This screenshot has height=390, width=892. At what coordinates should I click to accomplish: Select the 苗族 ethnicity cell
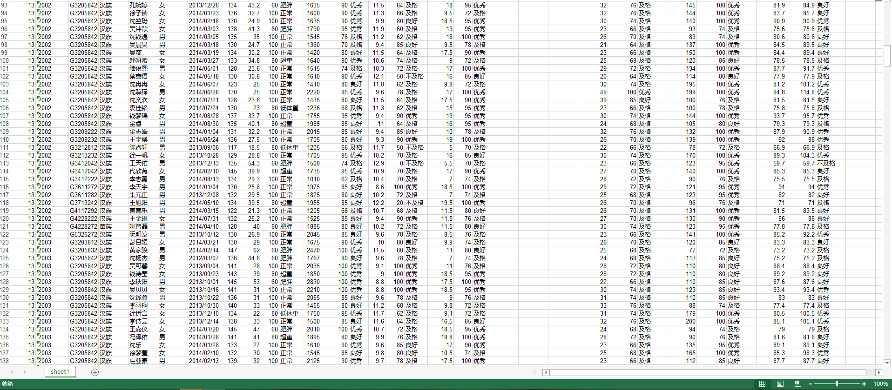click(x=113, y=226)
